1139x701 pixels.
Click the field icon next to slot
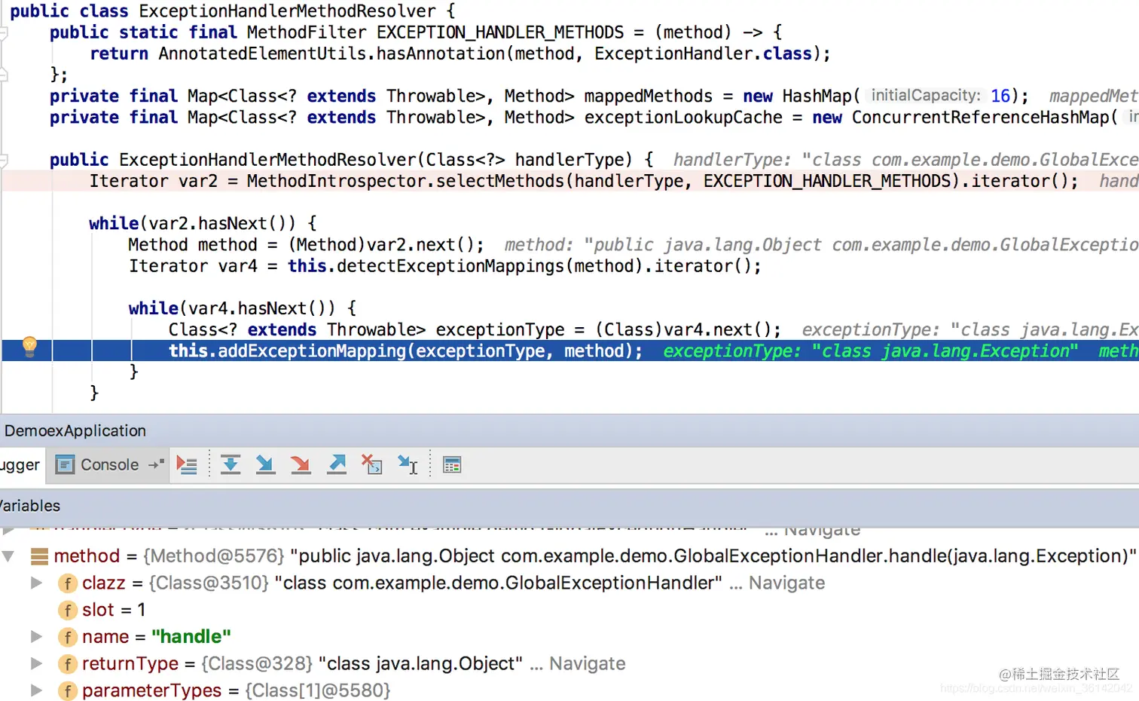(68, 610)
